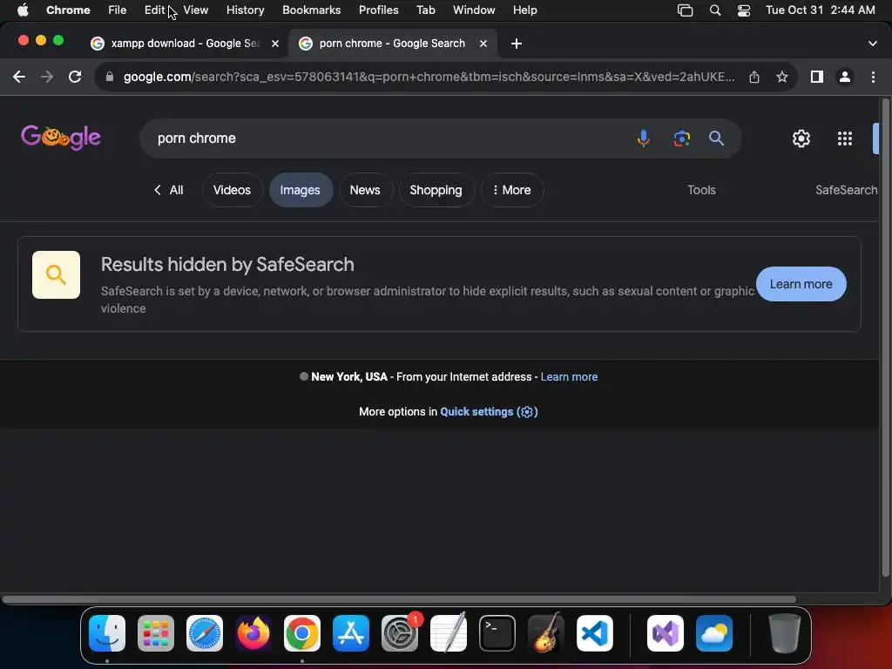Open the History menu

(x=245, y=10)
